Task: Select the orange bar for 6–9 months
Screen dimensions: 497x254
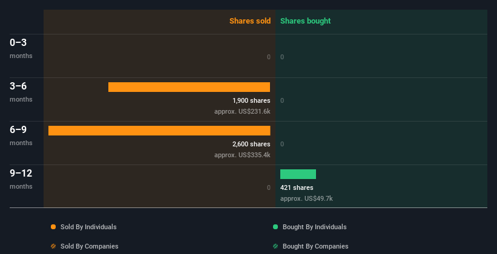Action: [x=159, y=131]
